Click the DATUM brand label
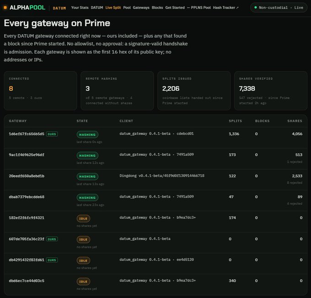This screenshot has width=311, height=298. (x=59, y=8)
